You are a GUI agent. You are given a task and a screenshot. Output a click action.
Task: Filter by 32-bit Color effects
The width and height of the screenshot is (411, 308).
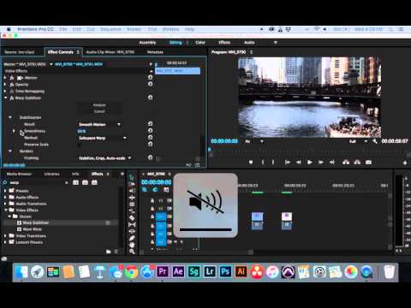[x=85, y=182]
